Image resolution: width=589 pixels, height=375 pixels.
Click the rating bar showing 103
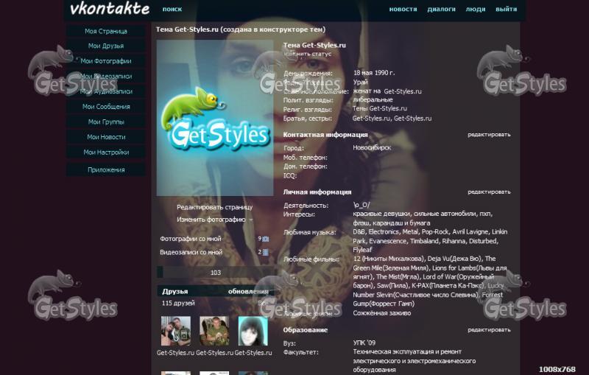coord(215,273)
